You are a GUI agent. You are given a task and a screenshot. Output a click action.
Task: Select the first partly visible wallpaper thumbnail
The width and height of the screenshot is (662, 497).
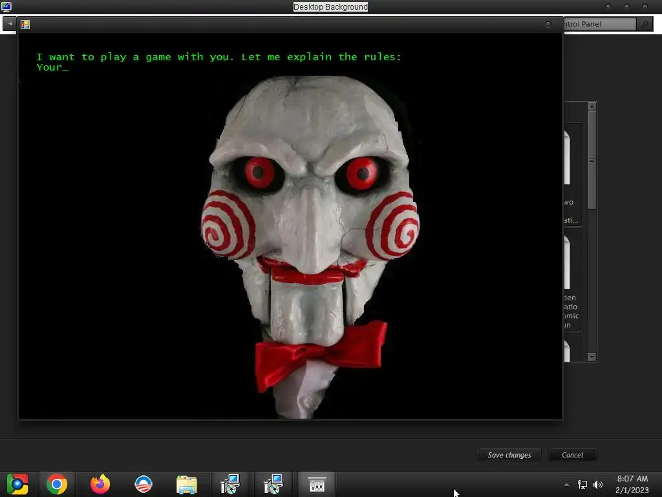click(x=573, y=175)
